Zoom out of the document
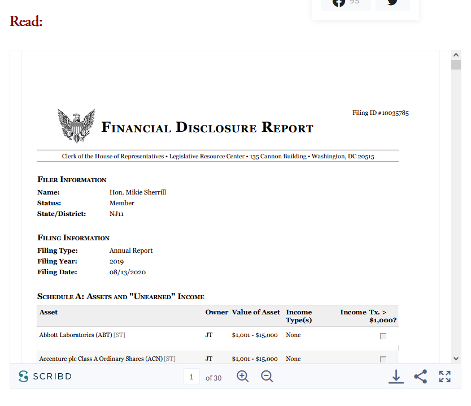Screen dimensions: 471x406 click(x=267, y=376)
